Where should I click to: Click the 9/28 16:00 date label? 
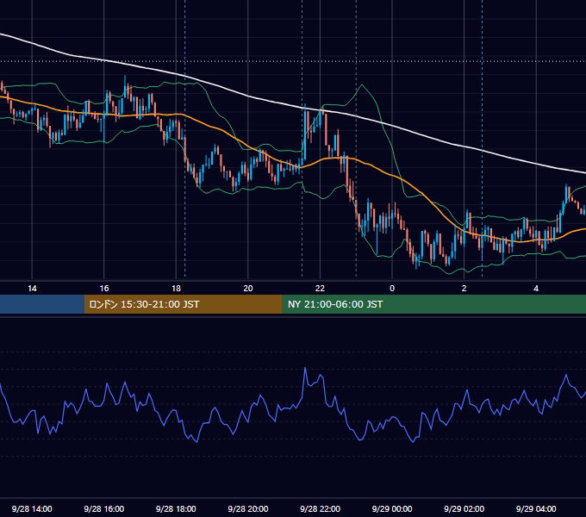click(x=104, y=508)
